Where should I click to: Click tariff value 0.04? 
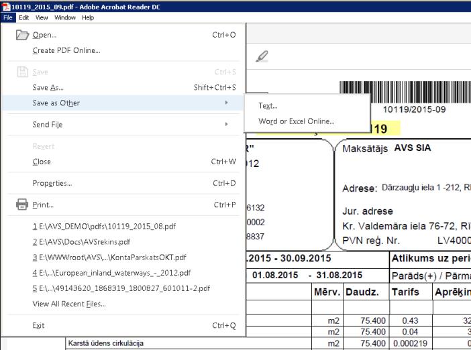click(410, 332)
